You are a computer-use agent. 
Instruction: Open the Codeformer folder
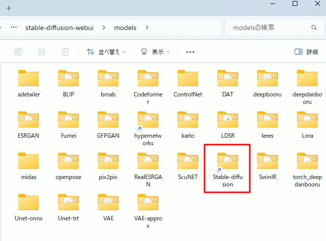(148, 88)
